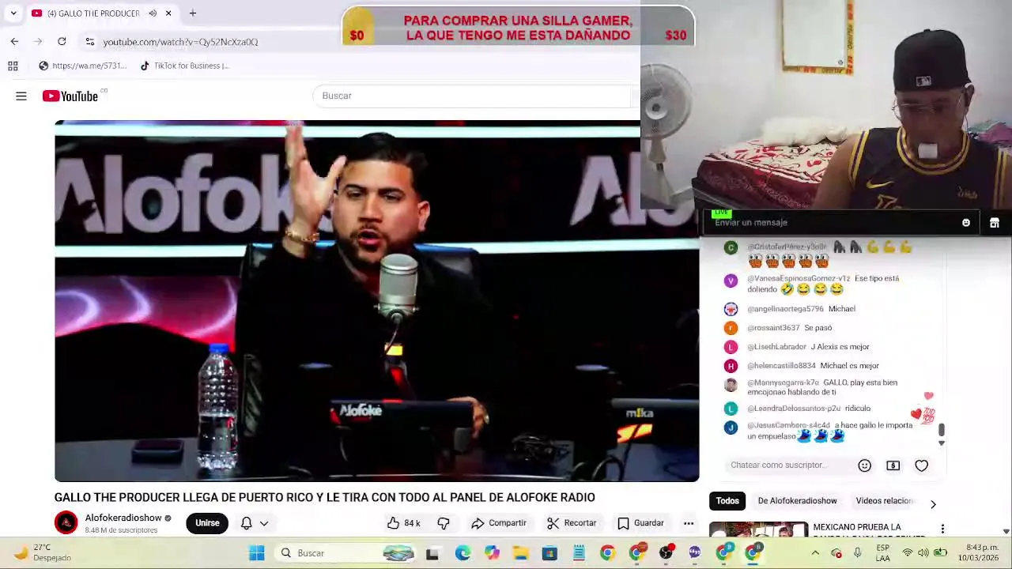Save video with Guardar button
The width and height of the screenshot is (1012, 569).
[641, 523]
